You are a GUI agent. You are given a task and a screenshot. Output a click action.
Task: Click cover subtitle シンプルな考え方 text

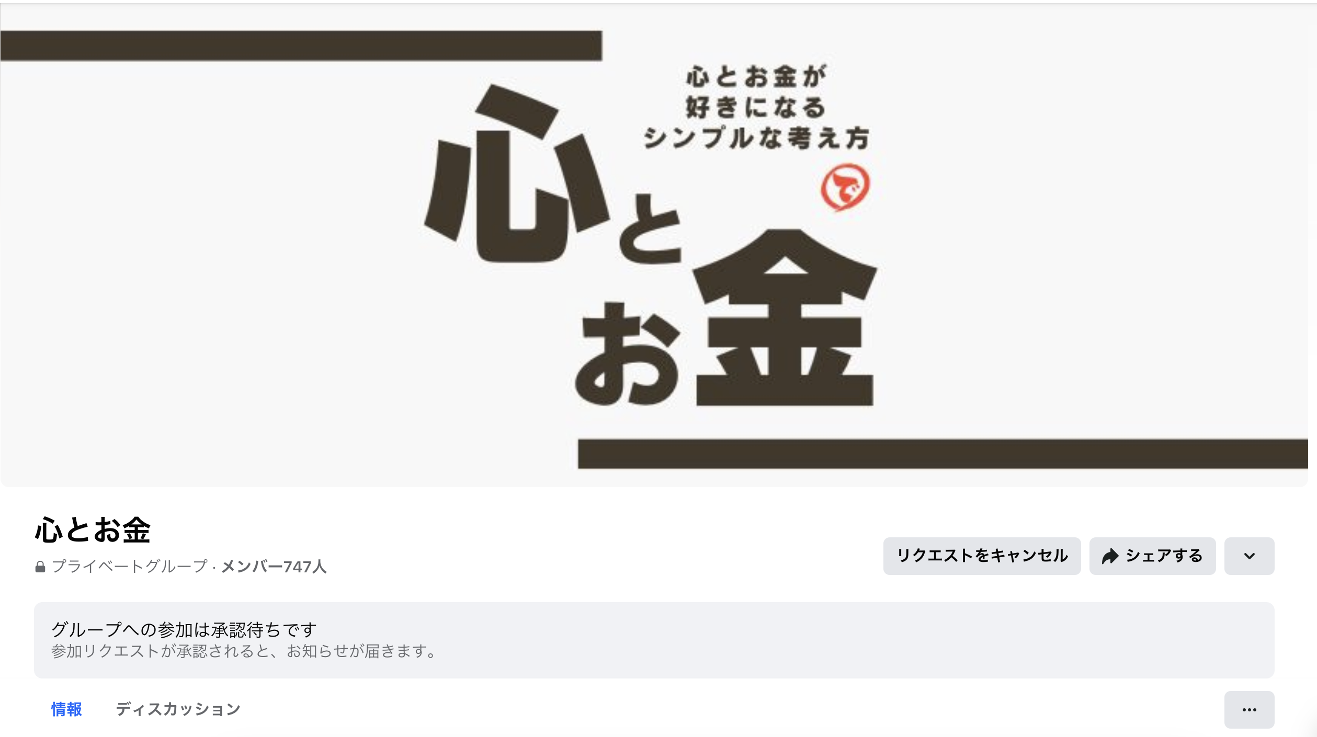[x=756, y=138]
